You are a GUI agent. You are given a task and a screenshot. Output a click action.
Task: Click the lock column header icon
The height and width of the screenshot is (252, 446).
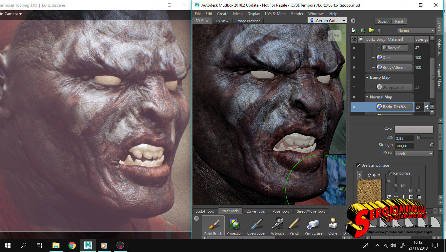[361, 39]
